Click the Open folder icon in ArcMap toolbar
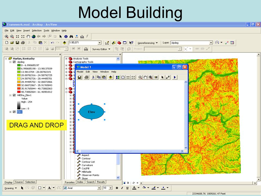 [x=12, y=43]
